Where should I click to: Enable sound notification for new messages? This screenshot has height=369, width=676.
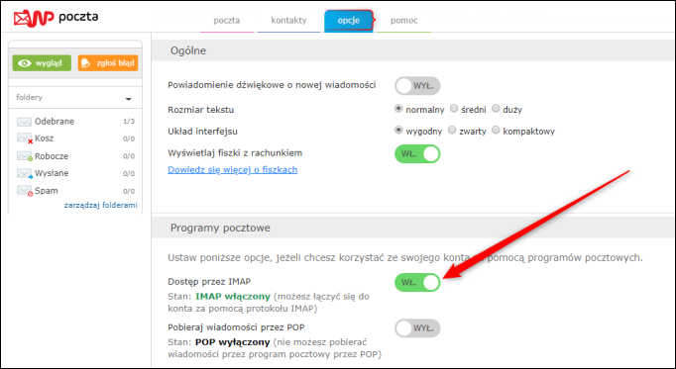[417, 86]
